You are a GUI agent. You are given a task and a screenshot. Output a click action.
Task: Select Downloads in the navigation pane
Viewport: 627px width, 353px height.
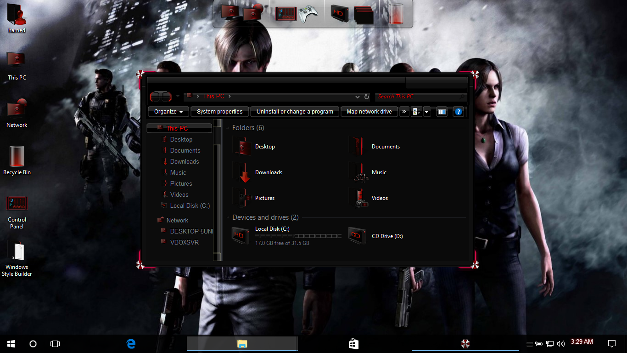(x=184, y=161)
